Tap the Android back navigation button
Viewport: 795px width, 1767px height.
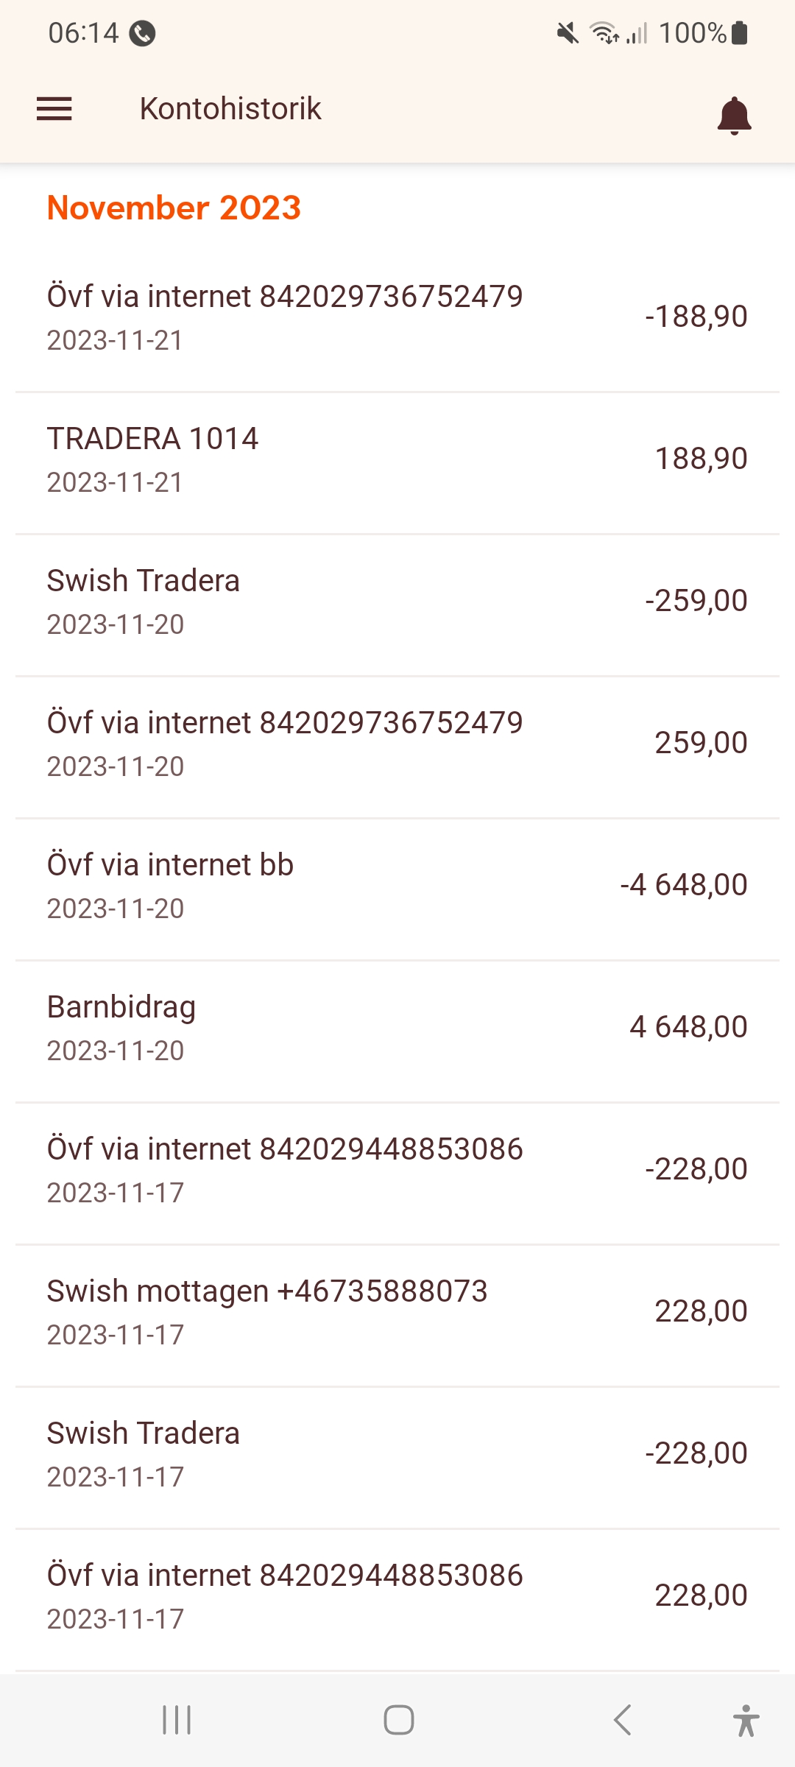[x=622, y=1720]
